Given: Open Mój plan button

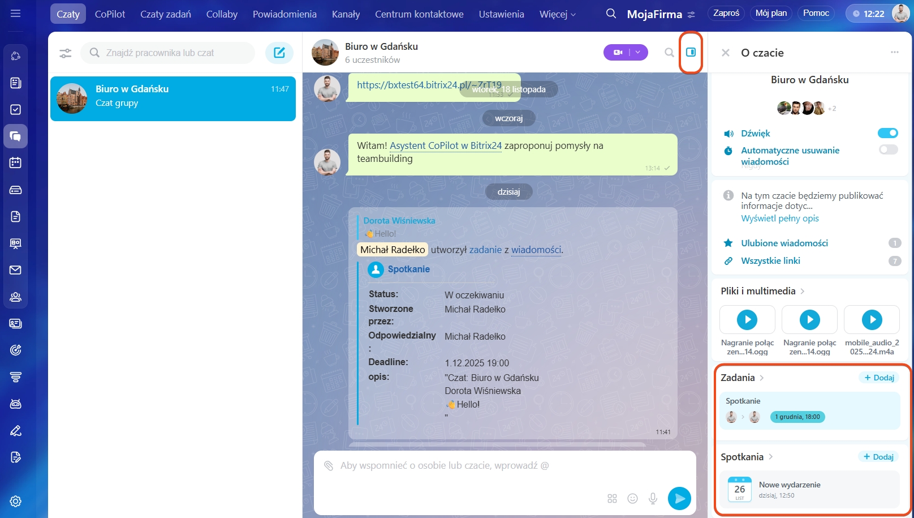Looking at the screenshot, I should click(x=771, y=13).
